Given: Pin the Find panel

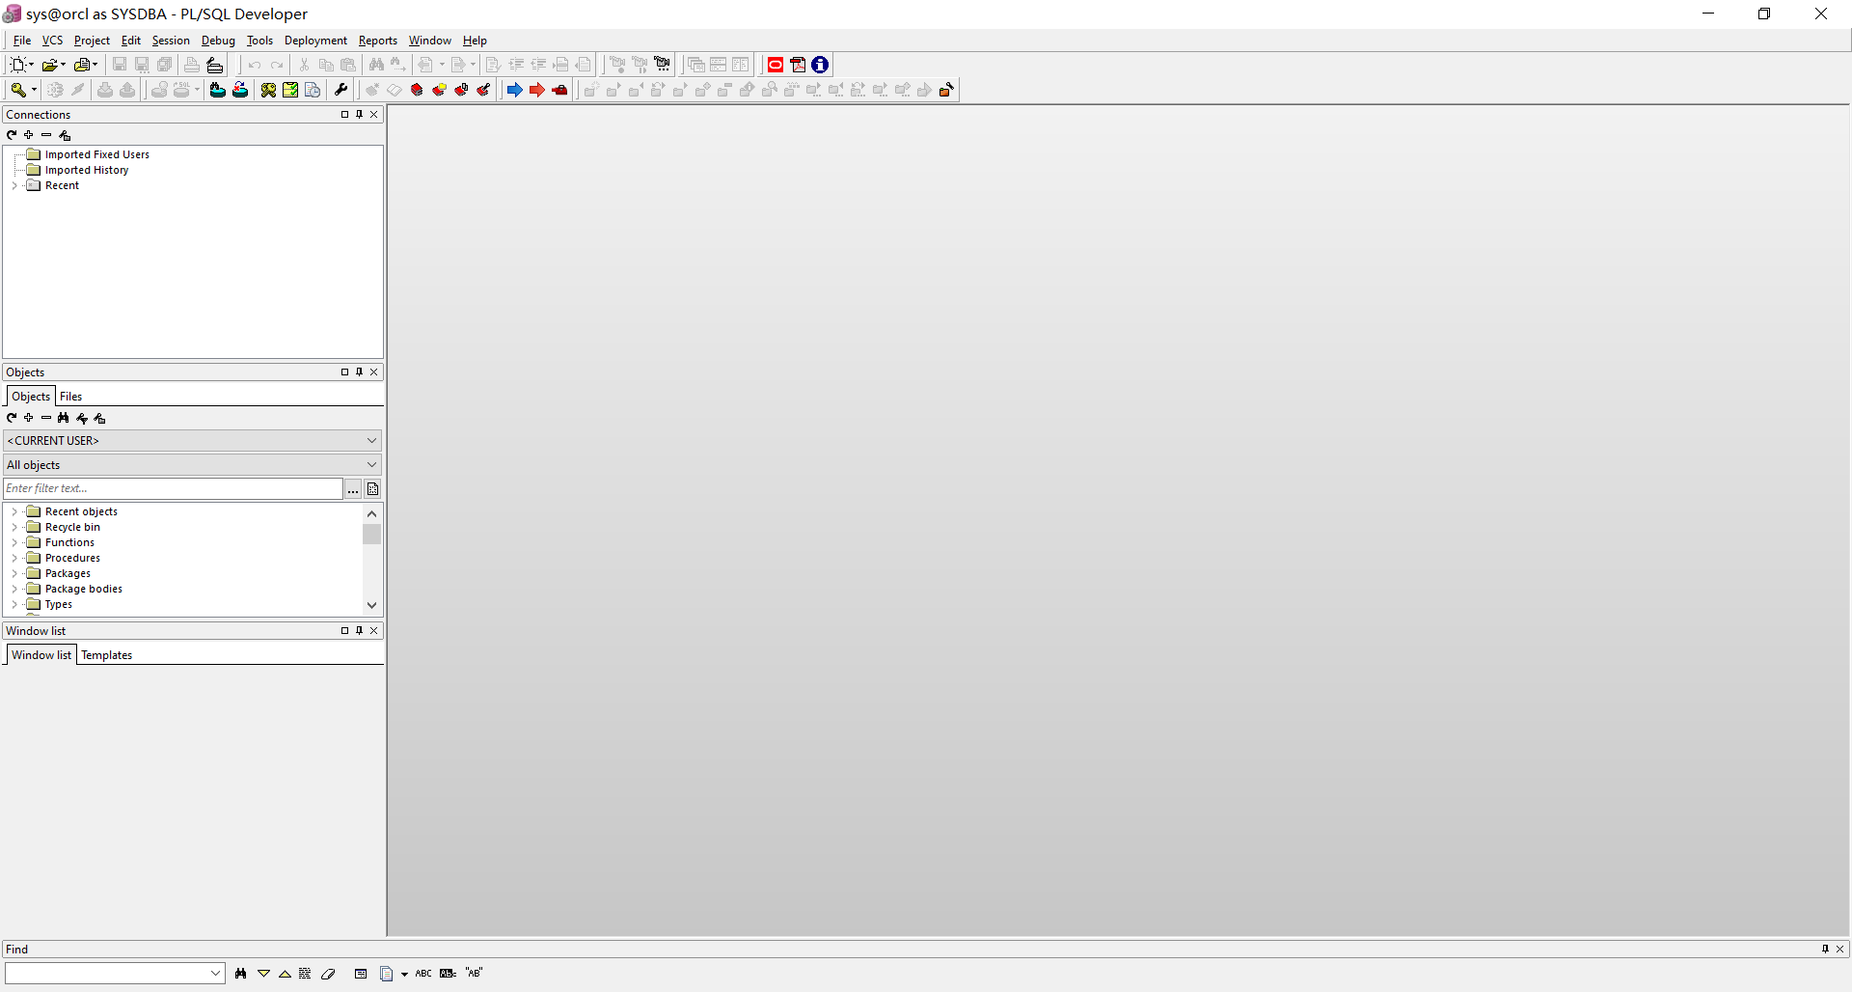Looking at the screenshot, I should 1825,949.
